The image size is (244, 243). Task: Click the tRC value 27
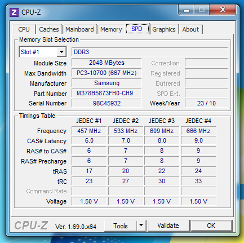(x=126, y=181)
